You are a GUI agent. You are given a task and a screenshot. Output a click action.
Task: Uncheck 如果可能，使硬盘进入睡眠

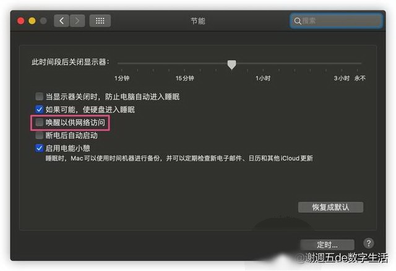click(39, 109)
